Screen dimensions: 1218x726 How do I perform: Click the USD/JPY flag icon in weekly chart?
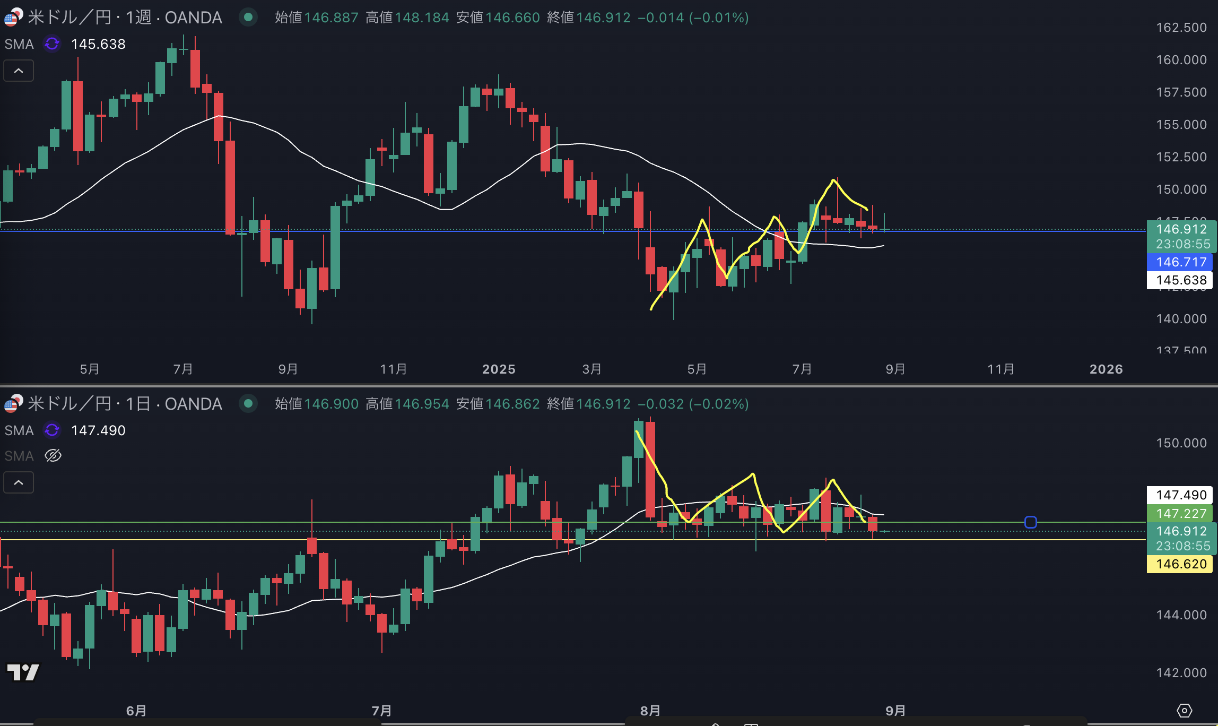tap(13, 17)
